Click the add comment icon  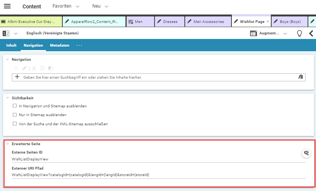tap(306, 153)
